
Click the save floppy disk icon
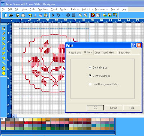coord(18,15)
